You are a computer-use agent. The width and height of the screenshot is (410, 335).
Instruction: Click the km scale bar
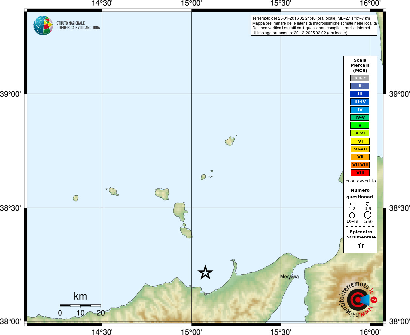(x=80, y=305)
